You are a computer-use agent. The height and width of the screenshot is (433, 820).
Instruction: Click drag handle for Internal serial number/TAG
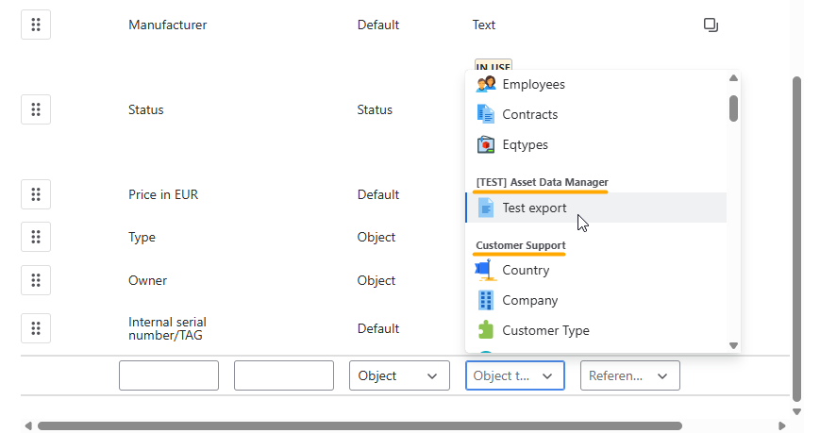tap(36, 328)
